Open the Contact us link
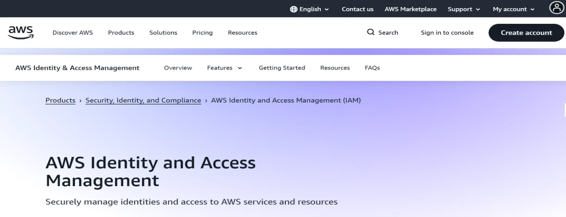Image resolution: width=566 pixels, height=217 pixels. point(358,9)
